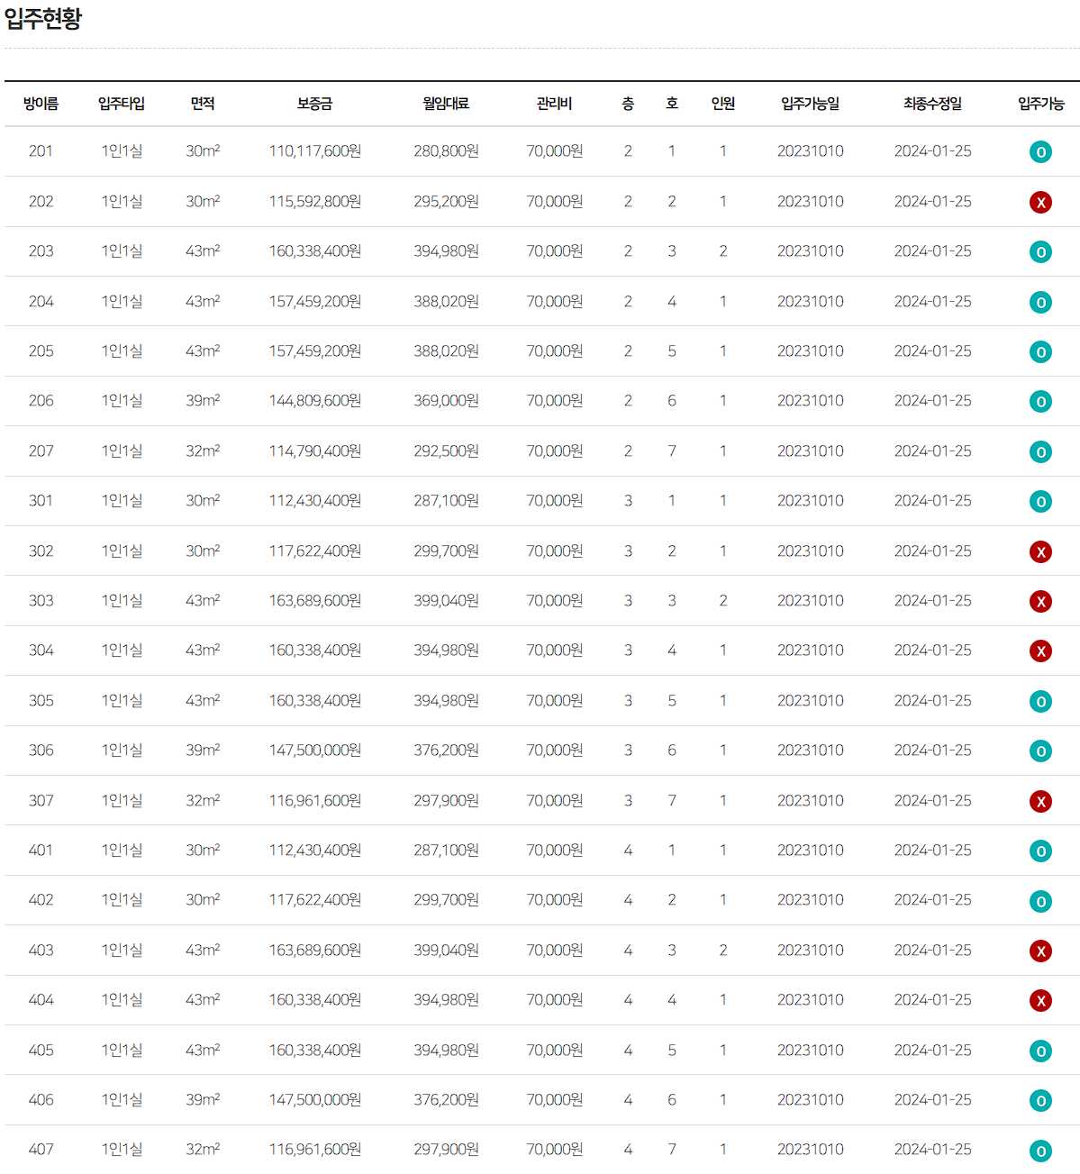This screenshot has height=1174, width=1080.
Task: Select deposit 163,689,600원 in row 403
Action: (314, 951)
